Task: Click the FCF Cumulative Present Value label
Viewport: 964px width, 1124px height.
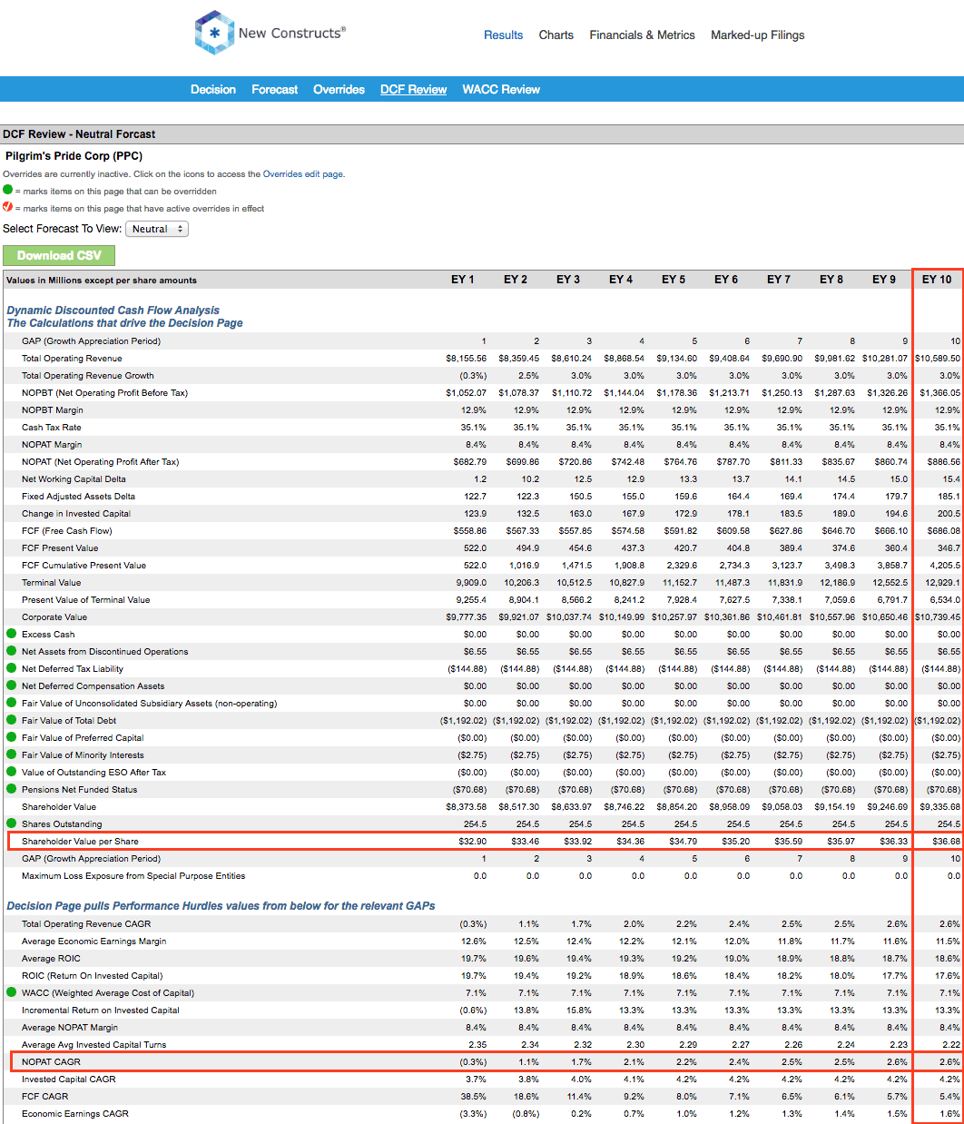Action: click(x=84, y=566)
